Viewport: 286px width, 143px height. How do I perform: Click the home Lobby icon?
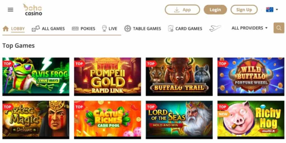[6, 28]
